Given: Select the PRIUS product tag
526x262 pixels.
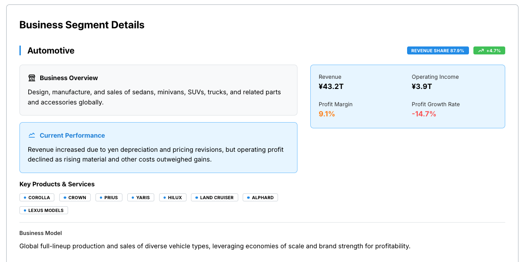Looking at the screenshot, I should click(x=109, y=197).
